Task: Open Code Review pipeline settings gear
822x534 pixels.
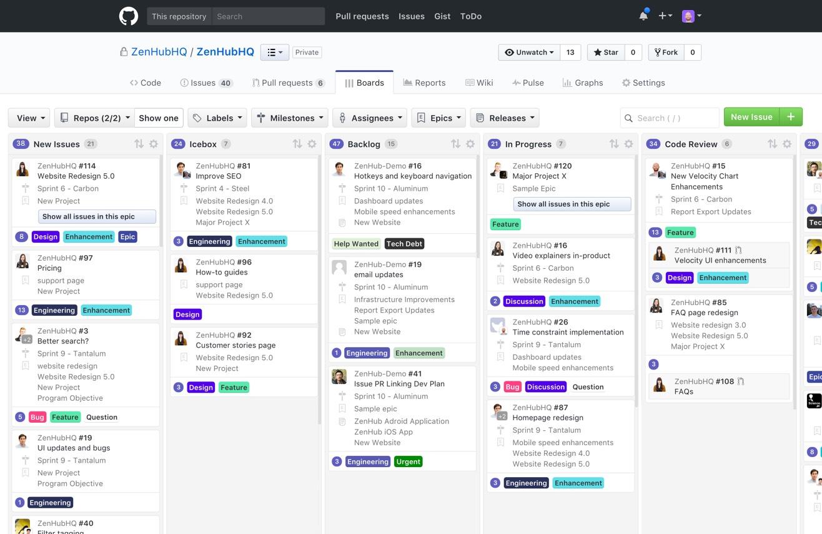Action: tap(787, 144)
